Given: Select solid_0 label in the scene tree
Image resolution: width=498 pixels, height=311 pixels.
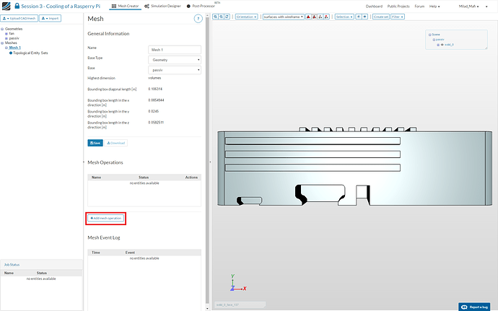Looking at the screenshot, I should pyautogui.click(x=449, y=45).
